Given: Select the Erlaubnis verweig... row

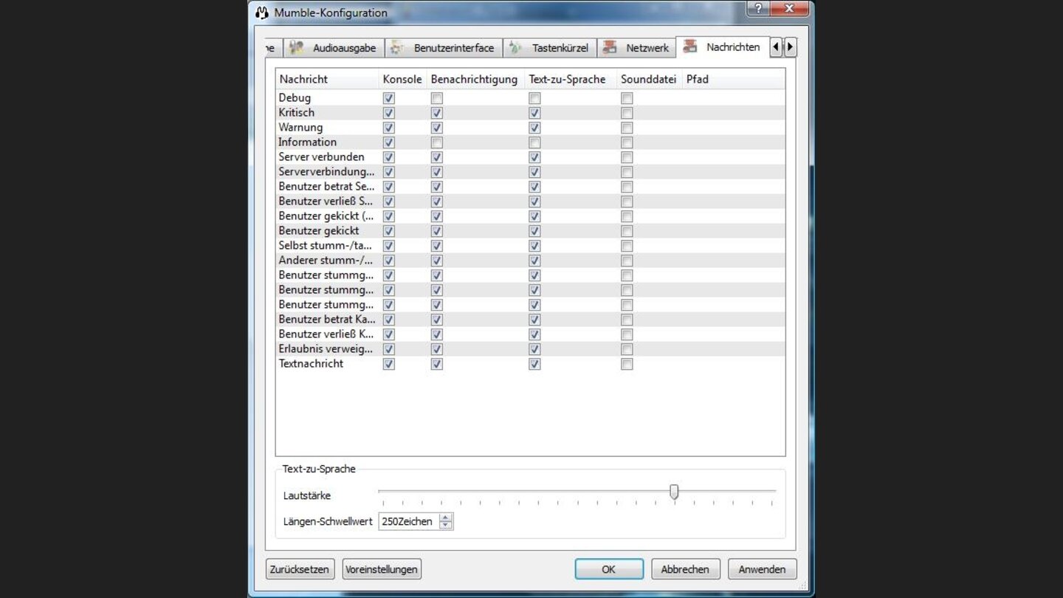Looking at the screenshot, I should tap(530, 349).
